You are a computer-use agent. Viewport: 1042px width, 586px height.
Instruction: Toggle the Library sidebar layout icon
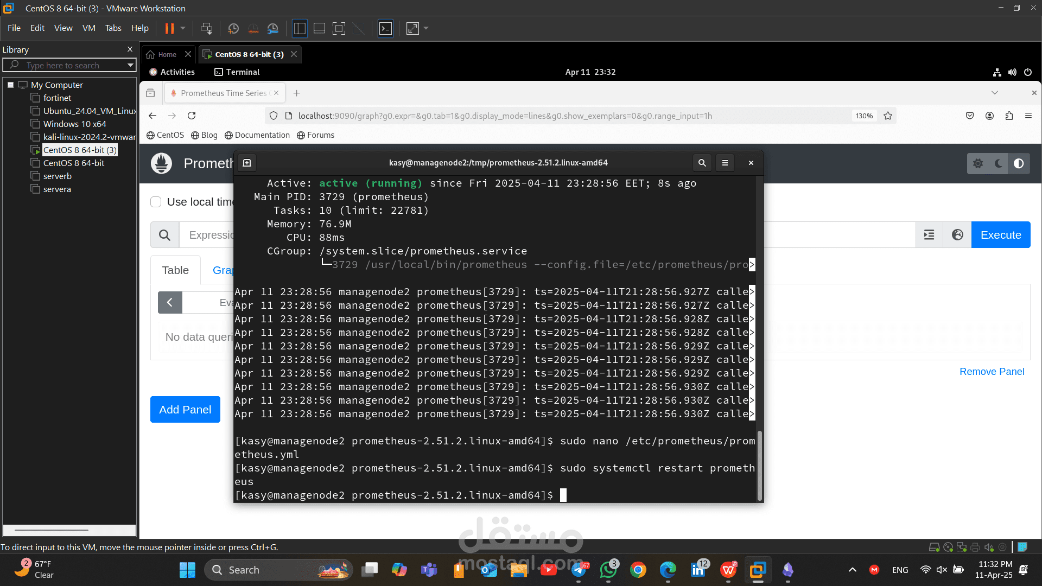(300, 28)
